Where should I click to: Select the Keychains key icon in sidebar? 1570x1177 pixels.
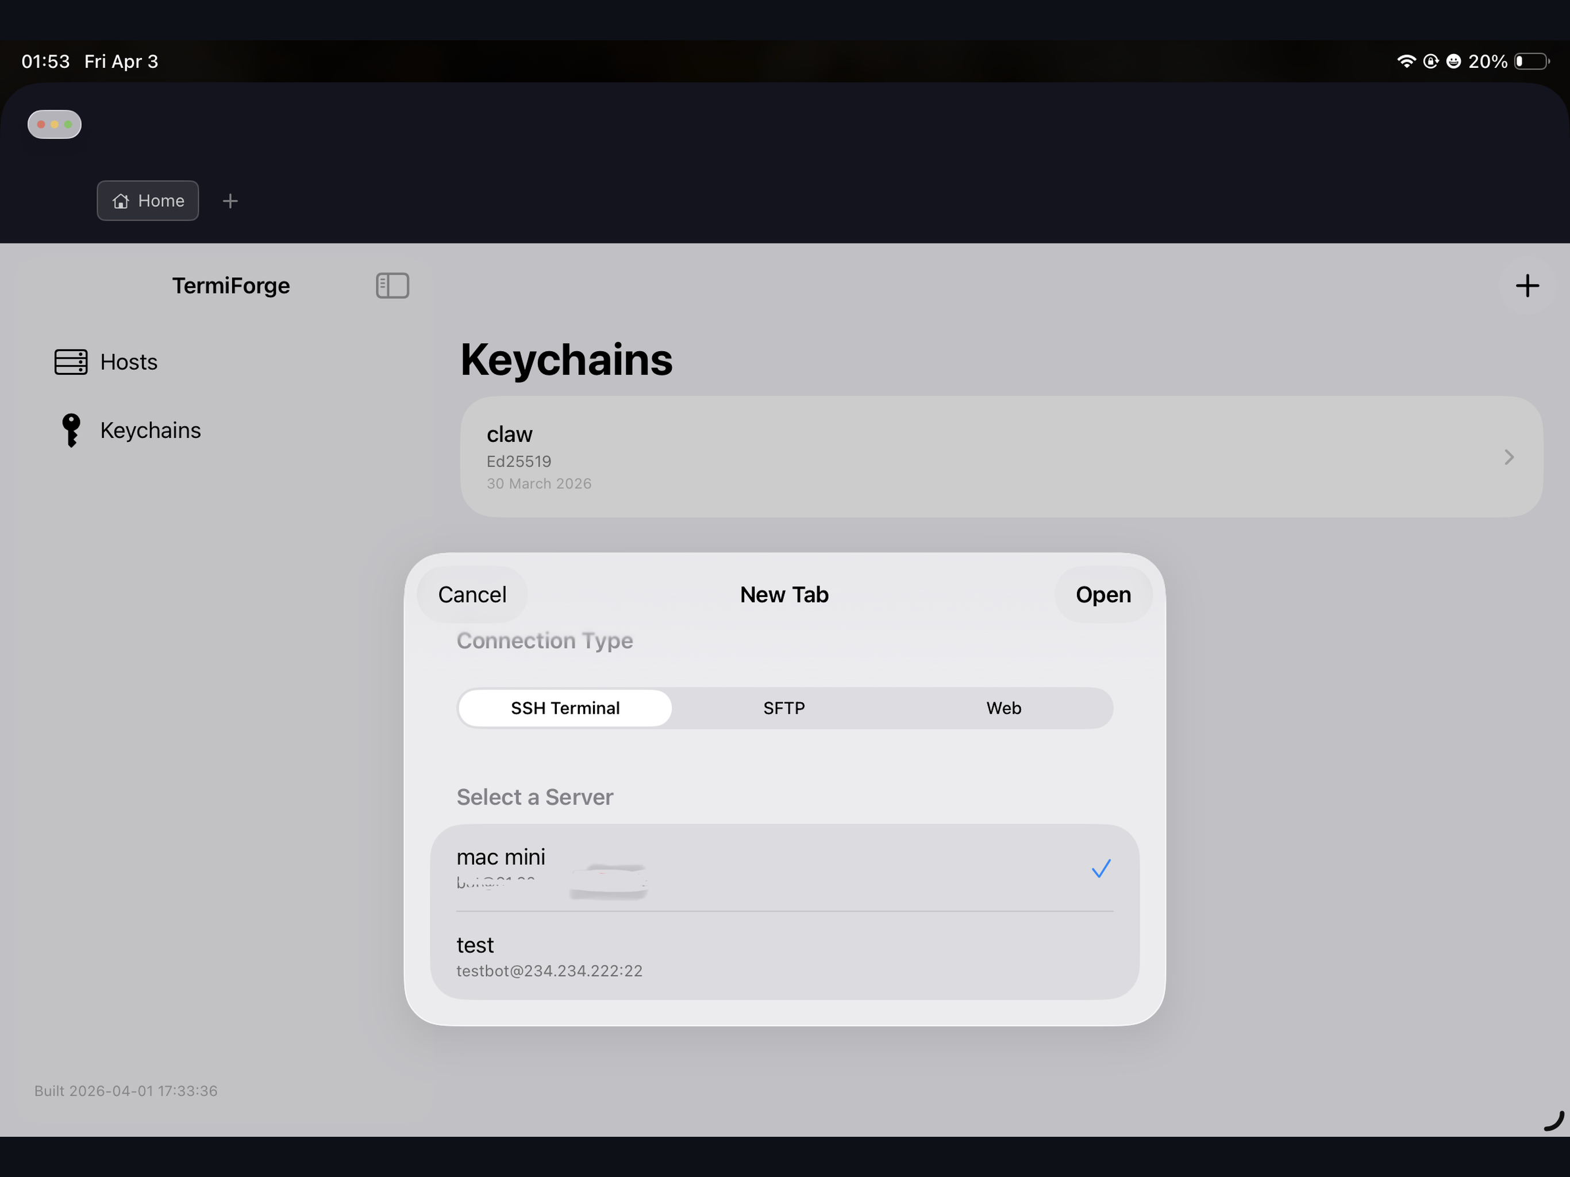click(x=70, y=429)
